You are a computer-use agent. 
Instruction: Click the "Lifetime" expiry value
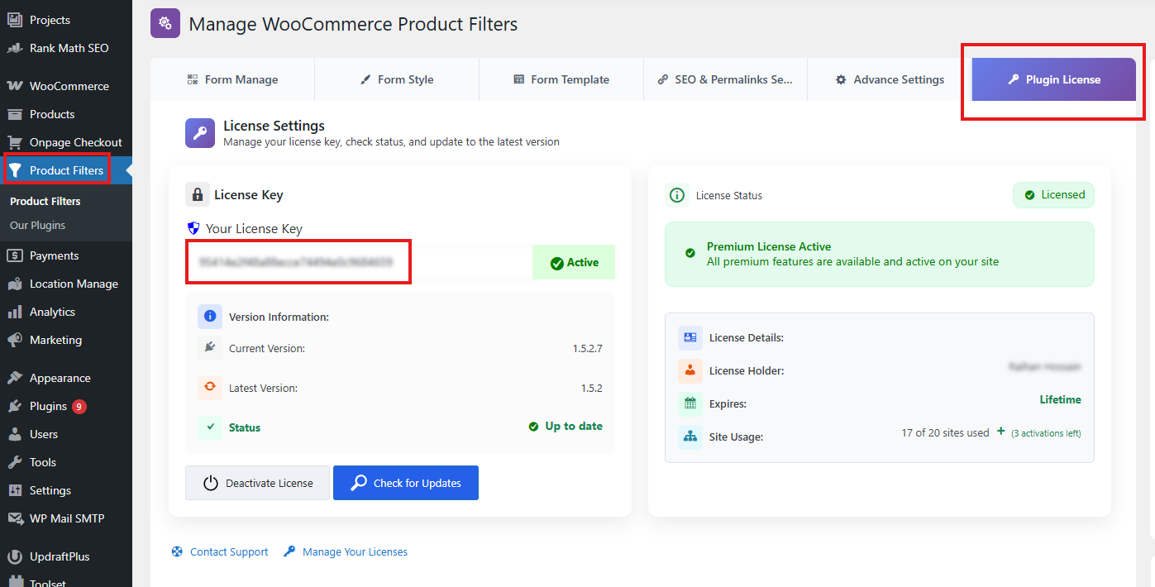1060,399
